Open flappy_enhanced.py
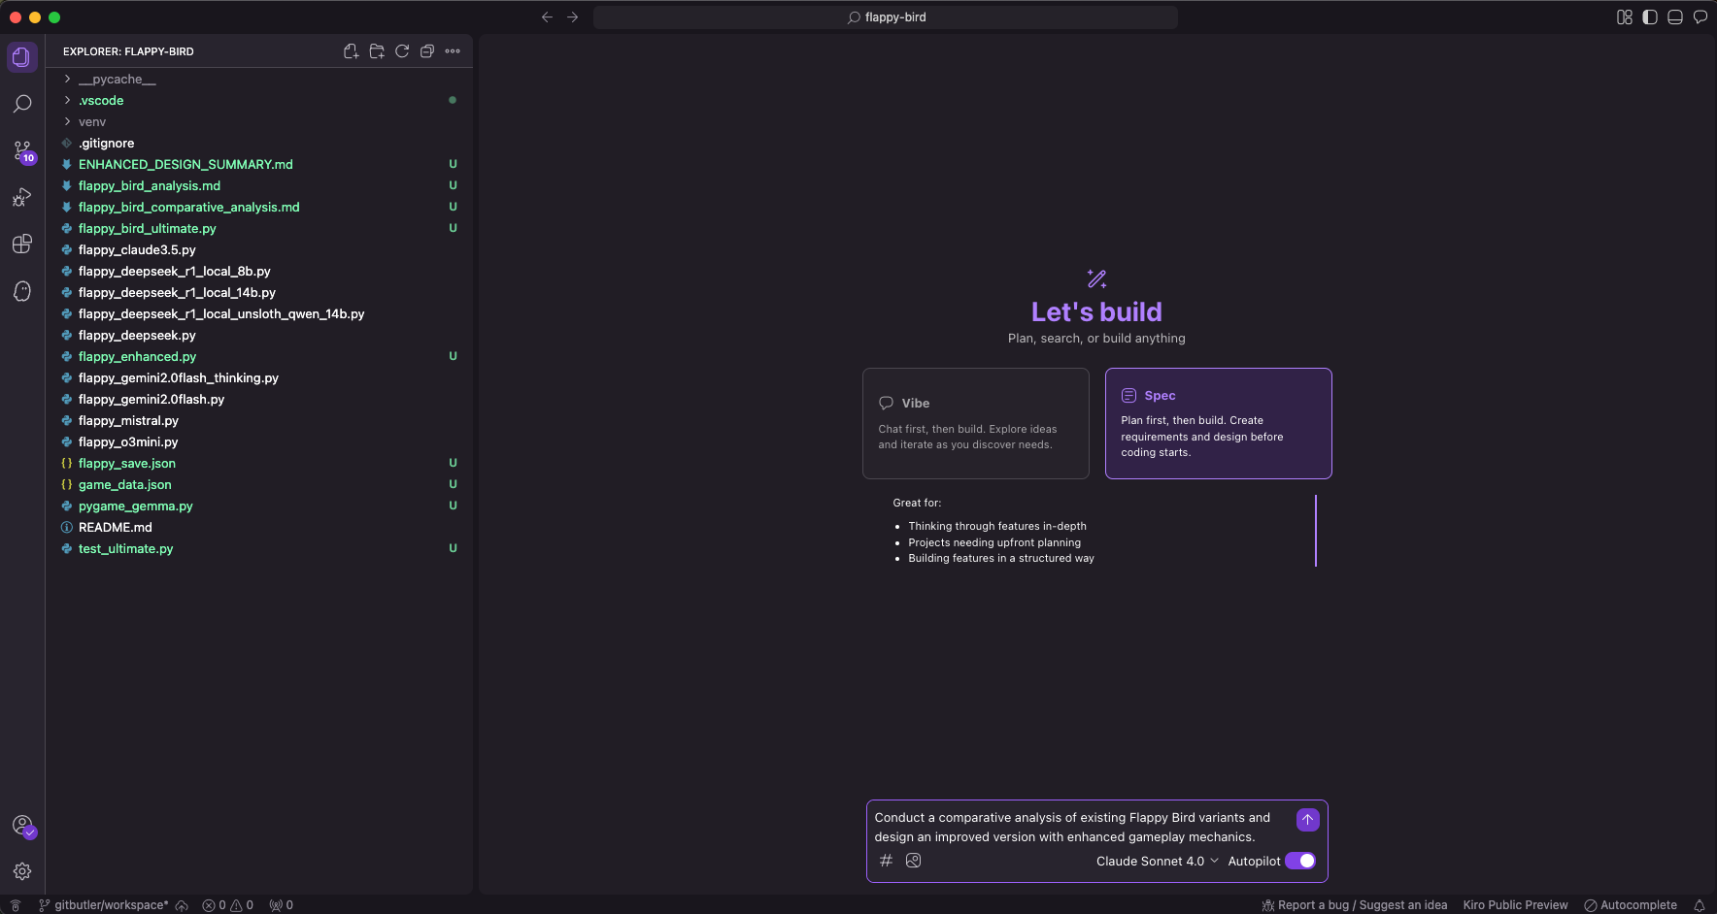Image resolution: width=1717 pixels, height=914 pixels. [x=259, y=357]
